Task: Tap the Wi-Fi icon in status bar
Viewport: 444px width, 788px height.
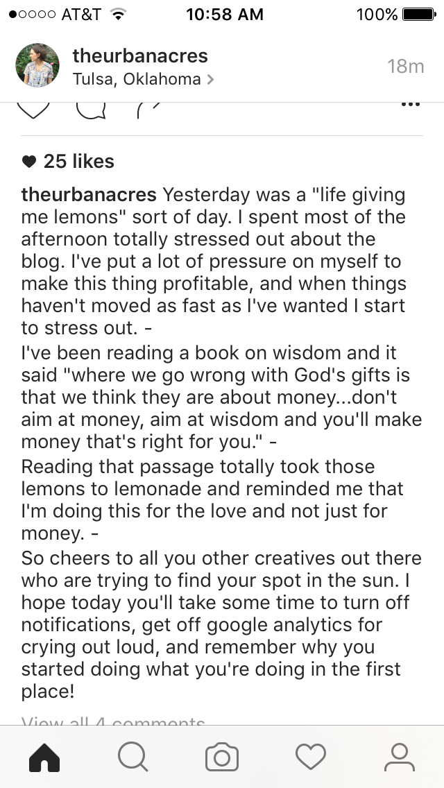Action: point(119,15)
